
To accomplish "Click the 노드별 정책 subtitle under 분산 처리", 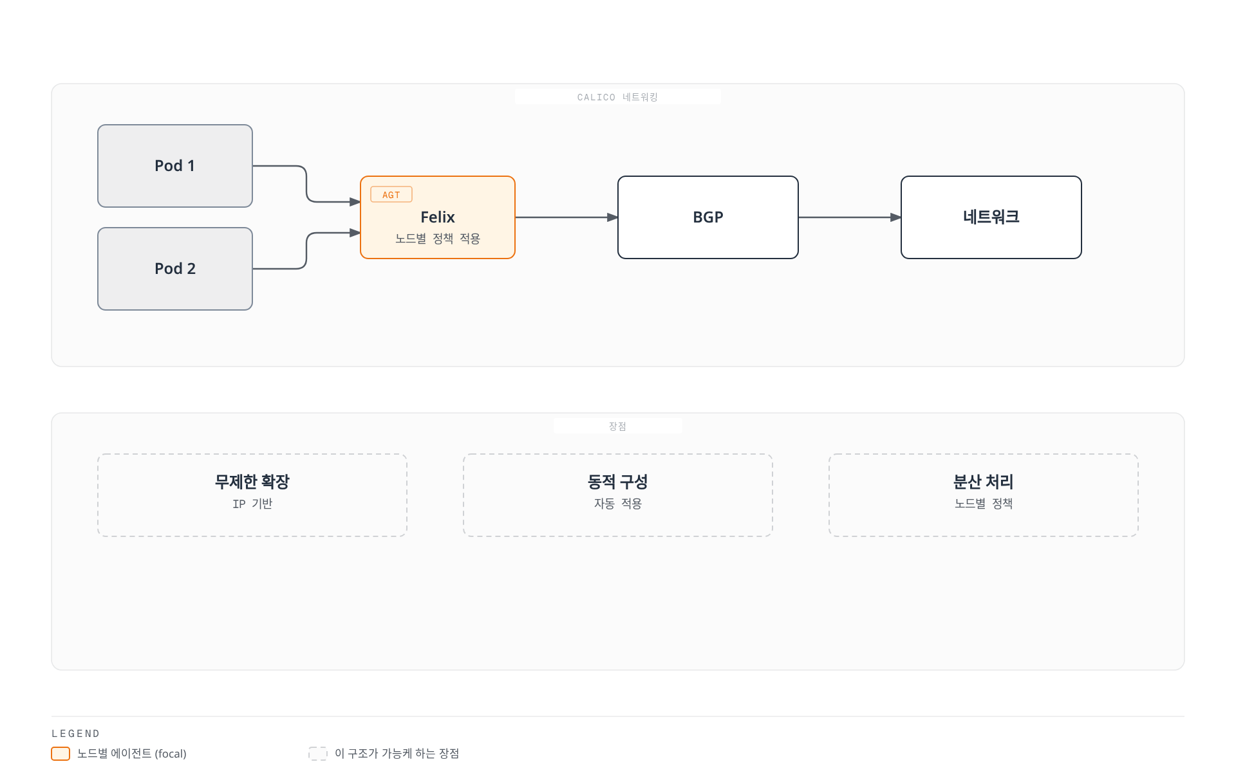I will tap(984, 504).
